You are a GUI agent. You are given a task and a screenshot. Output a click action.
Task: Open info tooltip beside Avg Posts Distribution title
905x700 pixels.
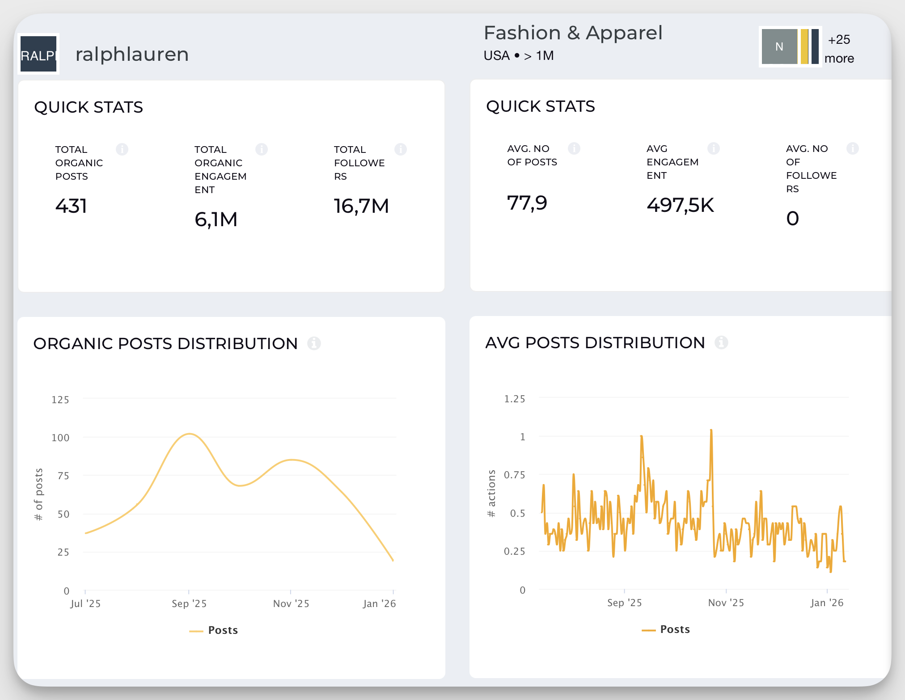pos(722,342)
